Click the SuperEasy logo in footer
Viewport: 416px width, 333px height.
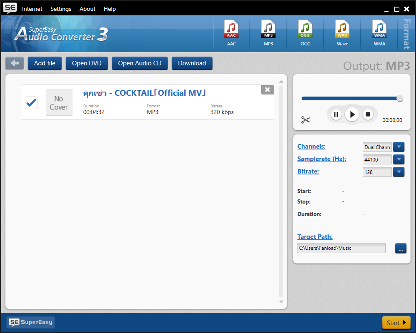31,322
